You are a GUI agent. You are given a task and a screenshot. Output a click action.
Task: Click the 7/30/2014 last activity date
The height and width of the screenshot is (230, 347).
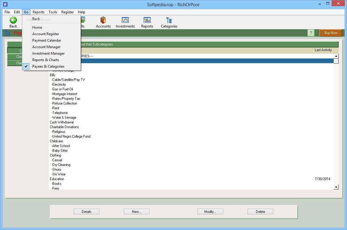click(322, 179)
